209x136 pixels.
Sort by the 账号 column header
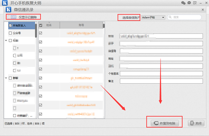coord(81,25)
